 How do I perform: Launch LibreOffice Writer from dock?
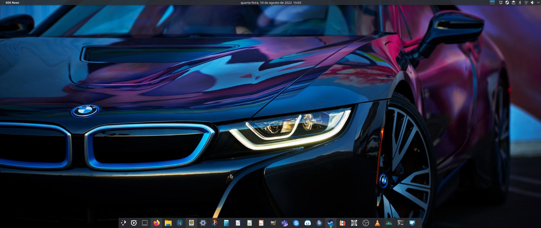238,223
